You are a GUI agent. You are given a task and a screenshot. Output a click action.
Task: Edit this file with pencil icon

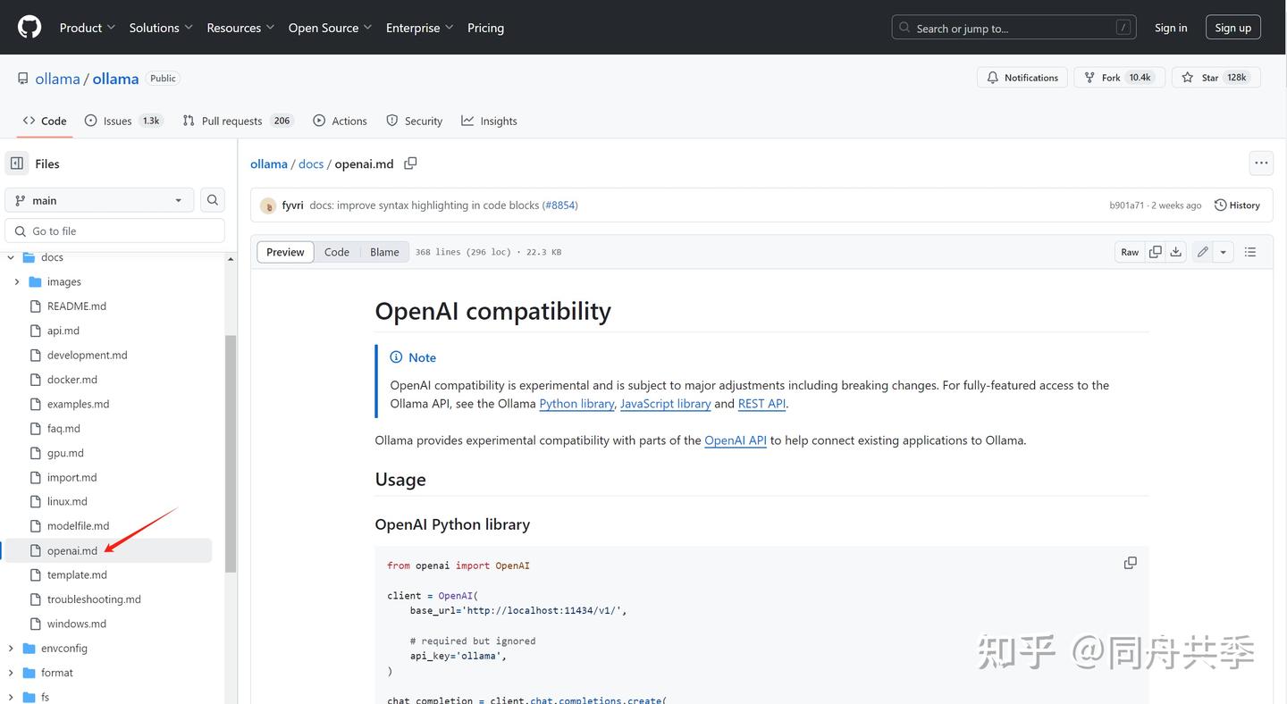tap(1203, 252)
